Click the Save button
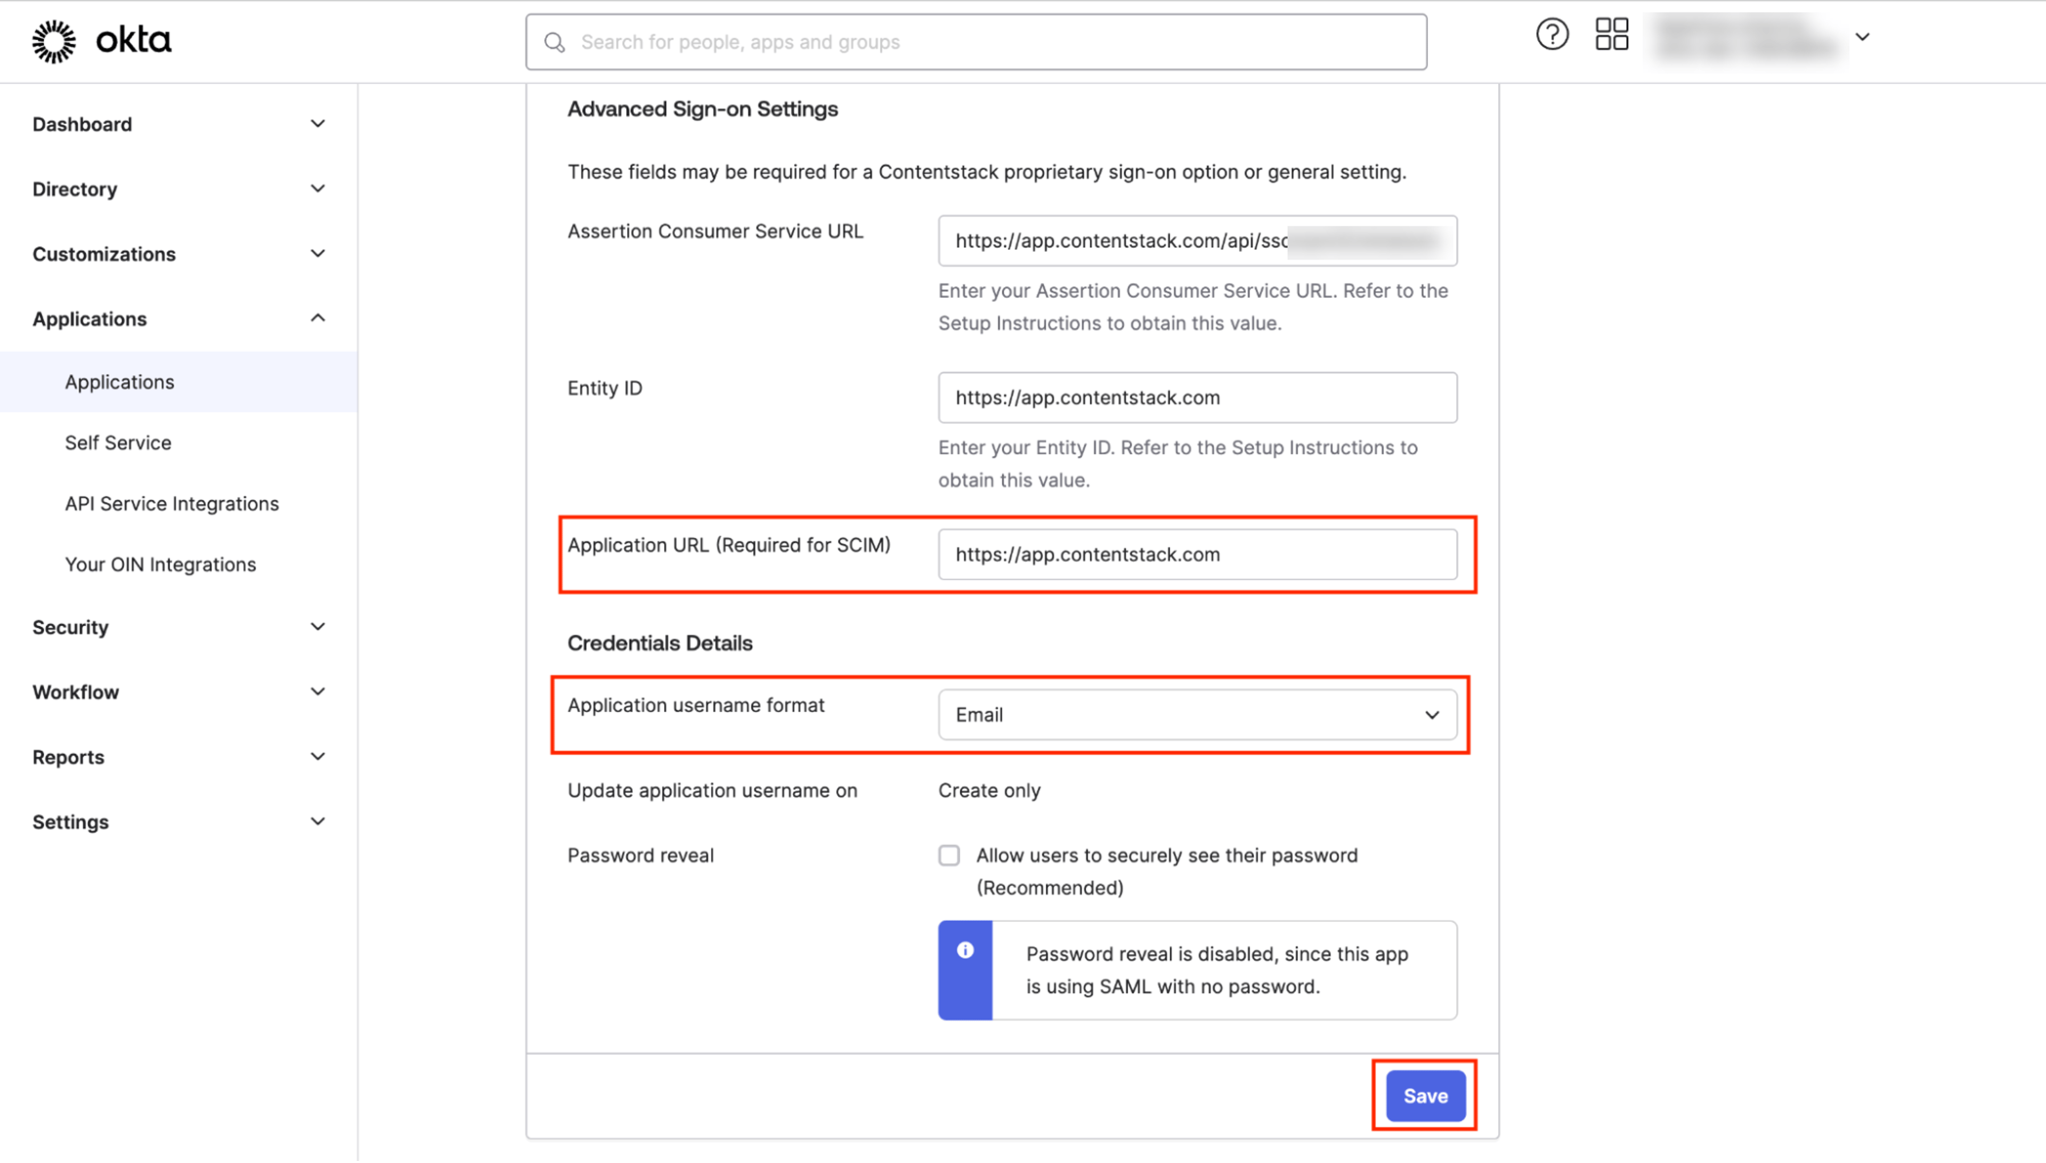The height and width of the screenshot is (1163, 2046). coord(1425,1096)
